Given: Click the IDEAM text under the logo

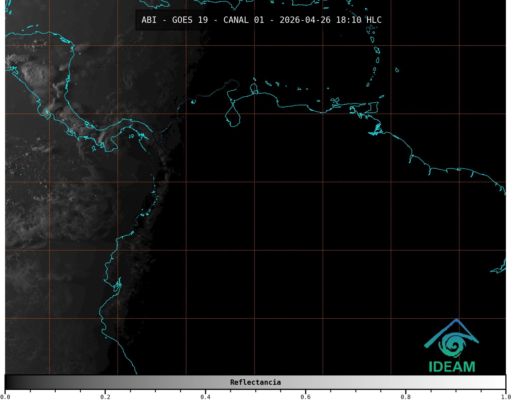Looking at the screenshot, I should (452, 367).
